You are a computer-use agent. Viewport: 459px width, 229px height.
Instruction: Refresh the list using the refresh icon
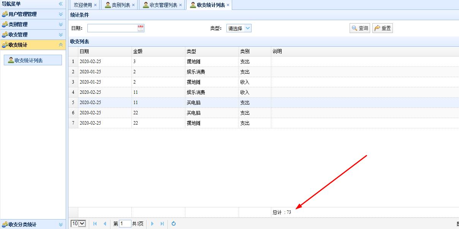(x=174, y=224)
